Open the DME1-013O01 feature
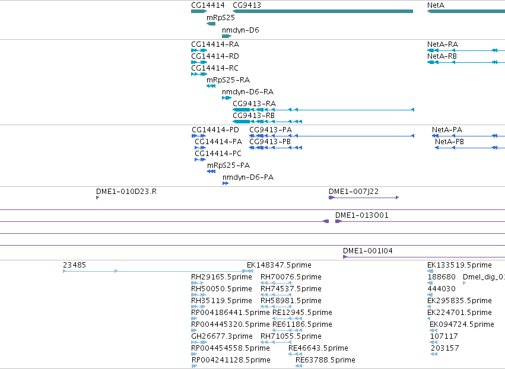505x369 pixels. coord(361,215)
